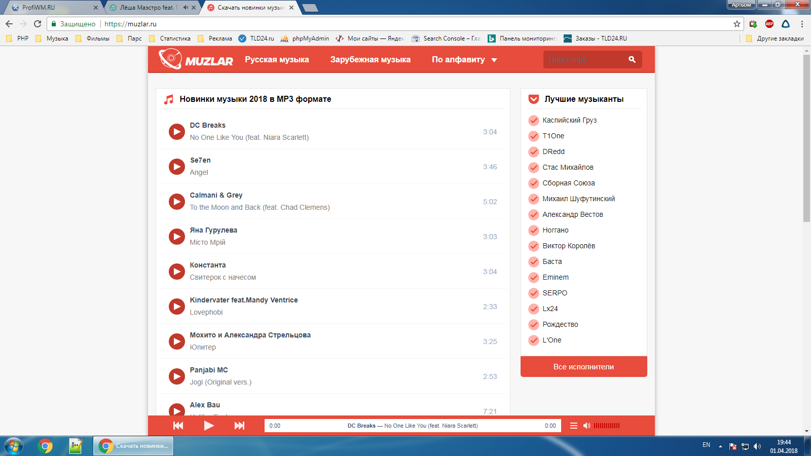Viewport: 811px width, 456px height.
Task: Open AdBlock Plus extension icon
Action: 769,24
